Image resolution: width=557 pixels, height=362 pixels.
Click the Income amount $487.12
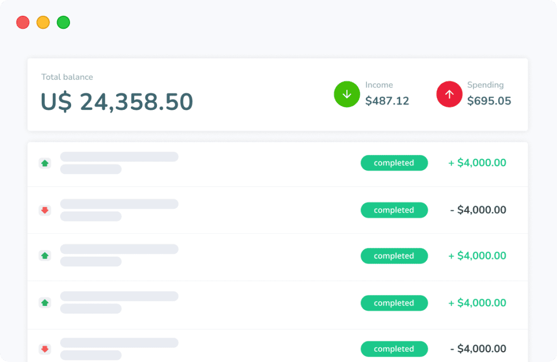[x=387, y=101]
